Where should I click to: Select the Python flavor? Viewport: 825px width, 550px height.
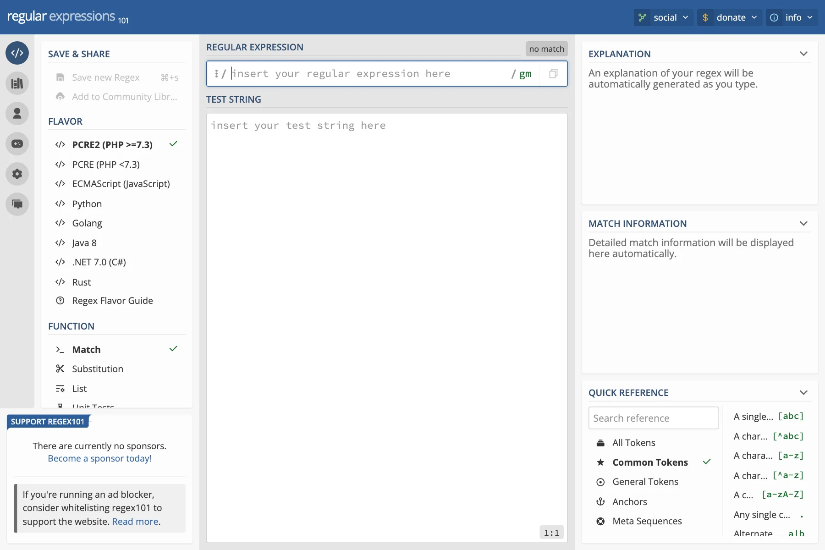click(x=87, y=204)
